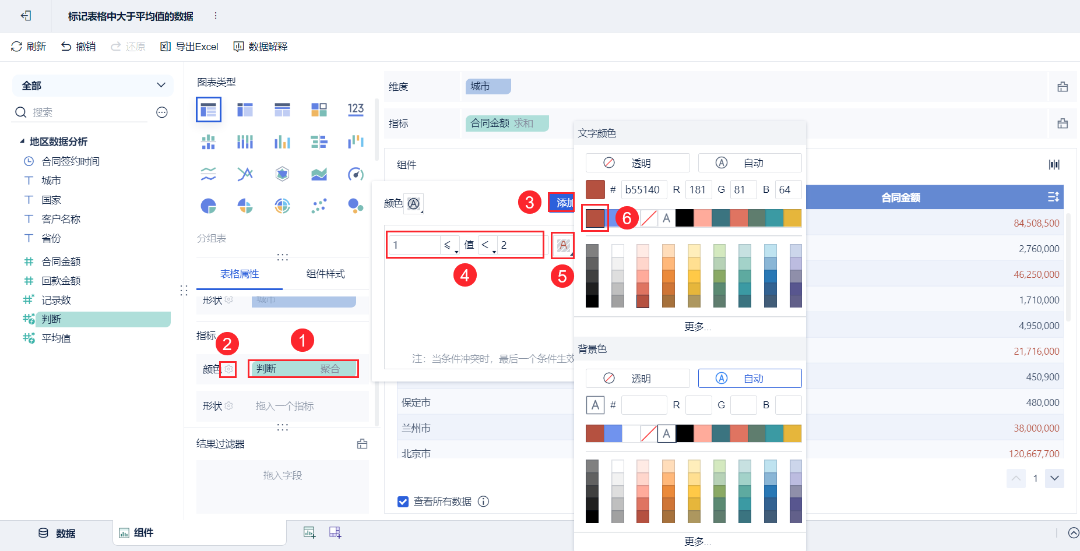Select the pie chart type
Screen dimensions: 1080x551
[x=208, y=206]
